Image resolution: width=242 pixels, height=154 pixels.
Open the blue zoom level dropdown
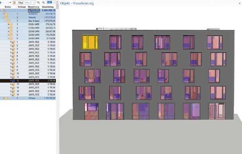pyautogui.click(x=51, y=2)
